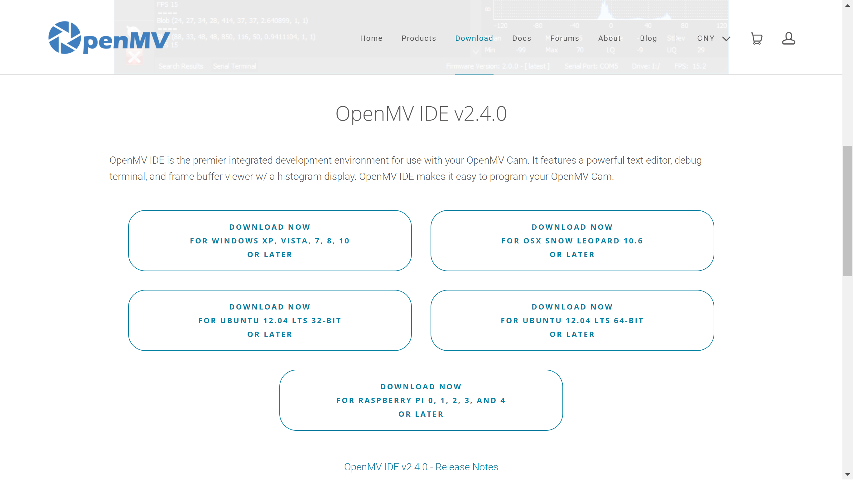The width and height of the screenshot is (853, 480).
Task: Click the scrollbar up arrow
Action: [x=847, y=5]
